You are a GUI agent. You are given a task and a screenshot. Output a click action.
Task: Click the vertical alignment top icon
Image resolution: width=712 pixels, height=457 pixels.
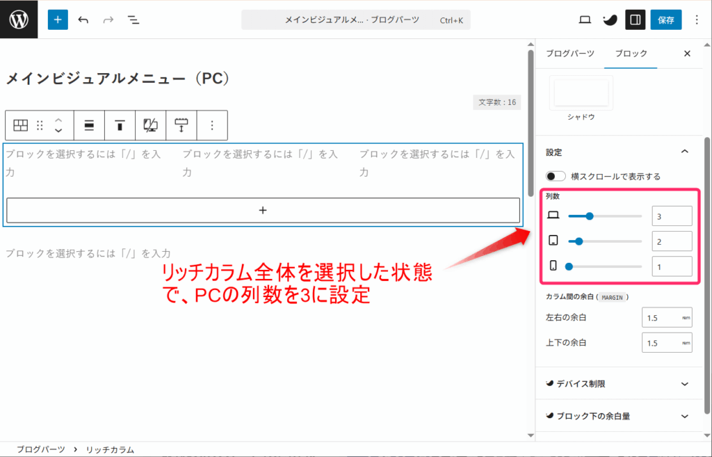120,125
